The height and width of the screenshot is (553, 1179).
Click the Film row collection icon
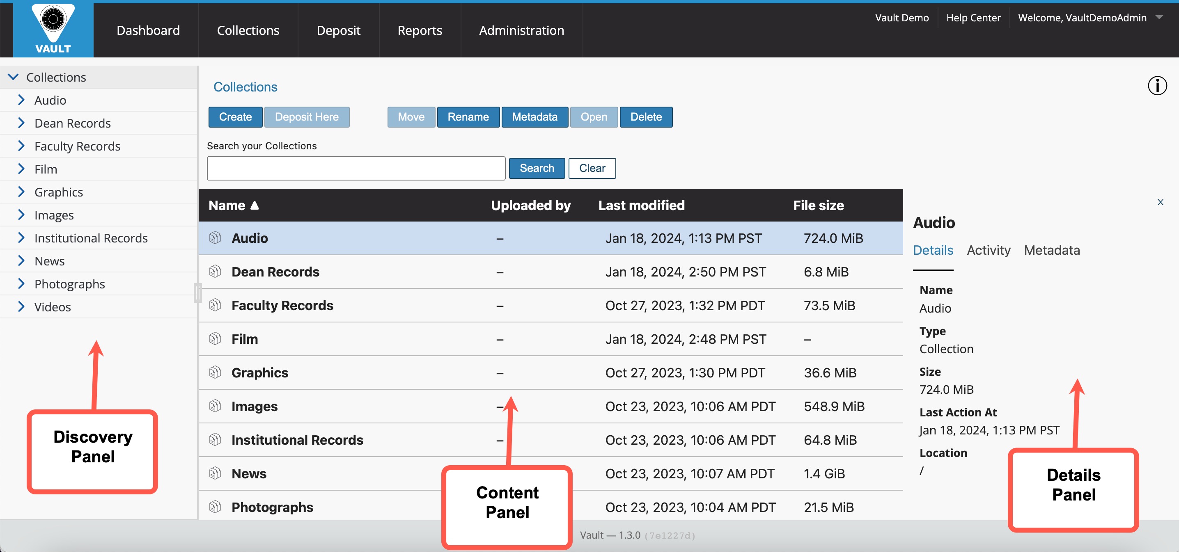[x=215, y=339]
